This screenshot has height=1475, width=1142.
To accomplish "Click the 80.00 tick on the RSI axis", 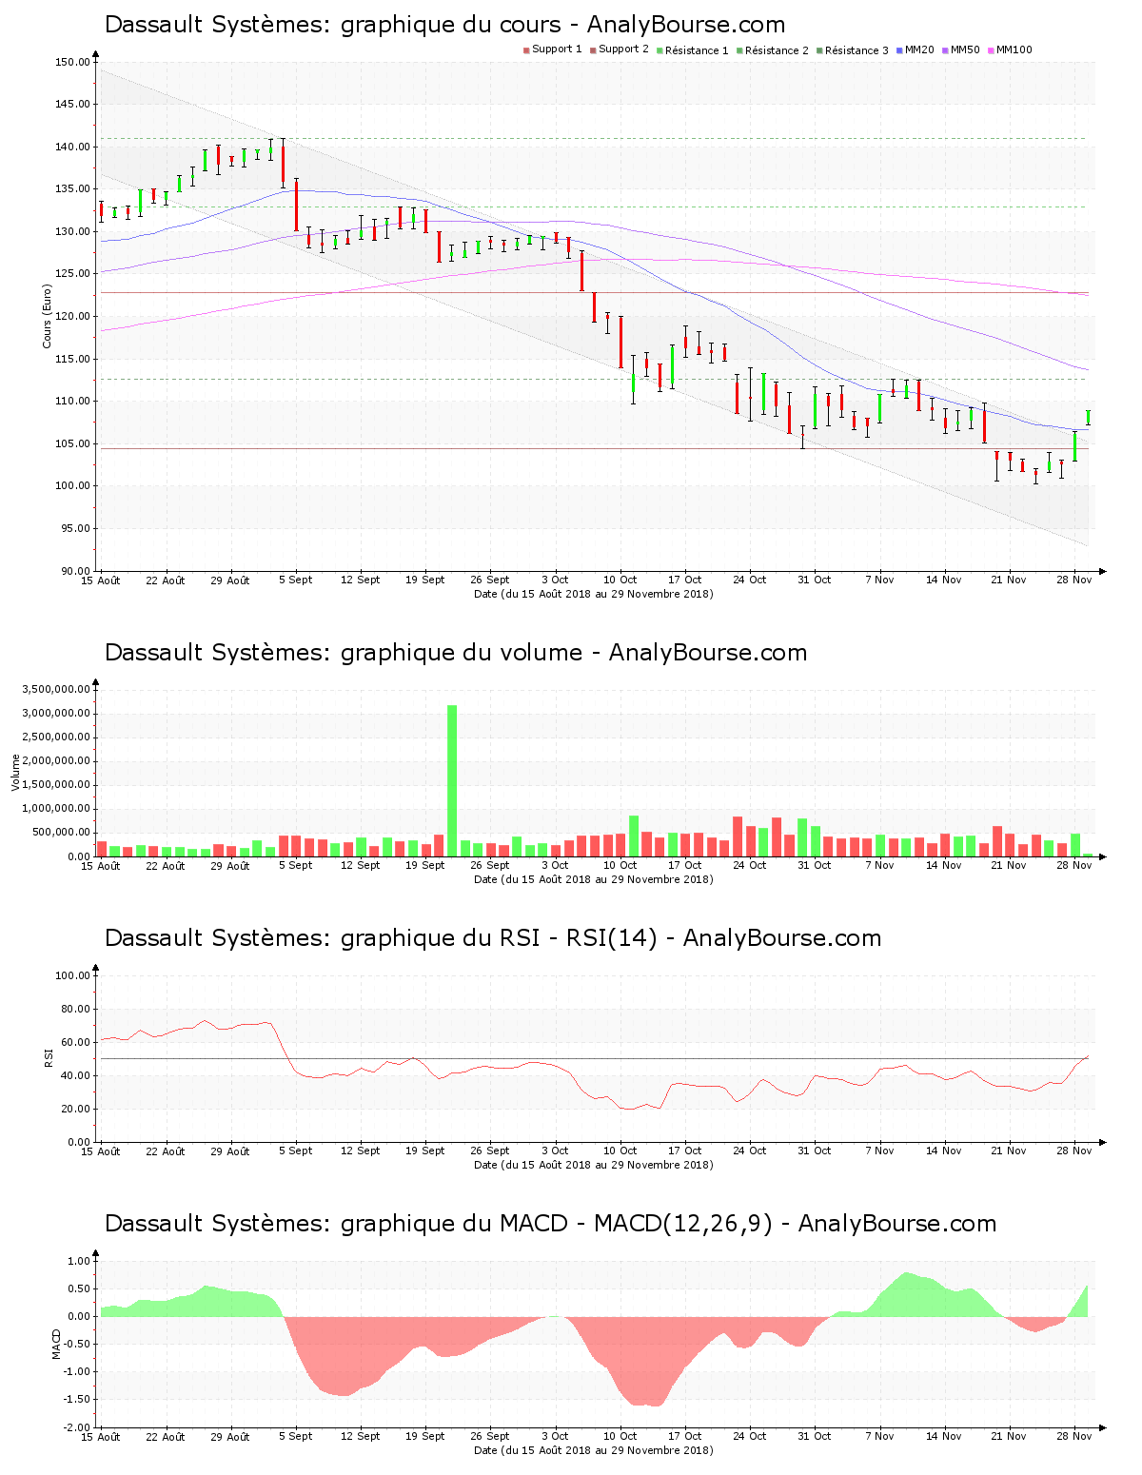I will (x=76, y=1009).
